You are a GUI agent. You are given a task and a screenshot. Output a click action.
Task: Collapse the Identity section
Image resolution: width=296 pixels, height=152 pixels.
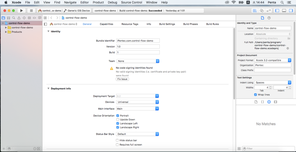coord(48,32)
